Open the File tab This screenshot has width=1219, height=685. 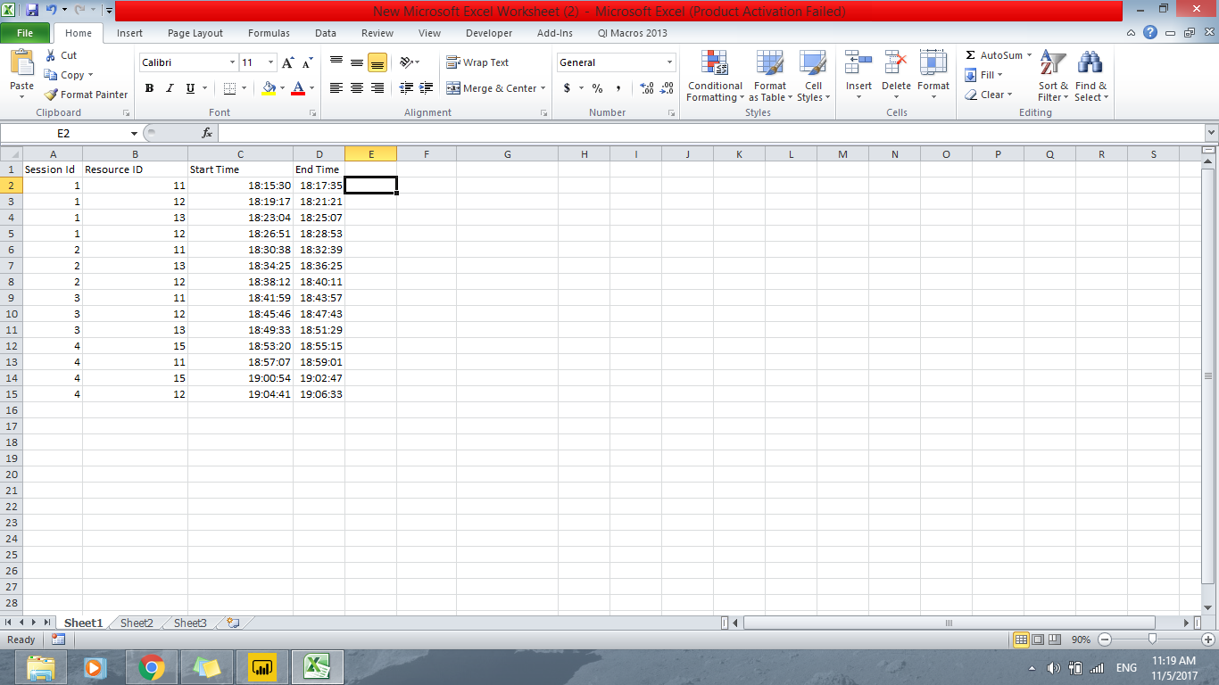[25, 33]
